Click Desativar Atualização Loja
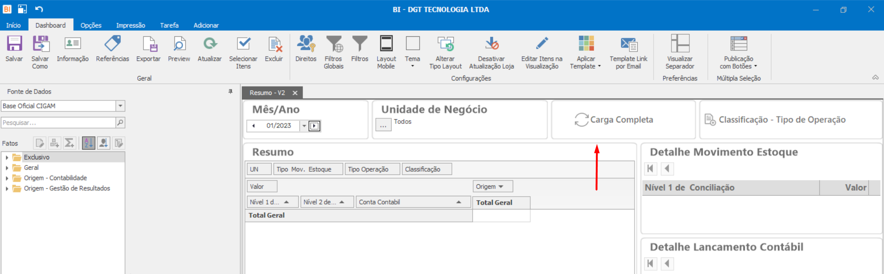Viewport: 884px width, 274px height. 492,52
